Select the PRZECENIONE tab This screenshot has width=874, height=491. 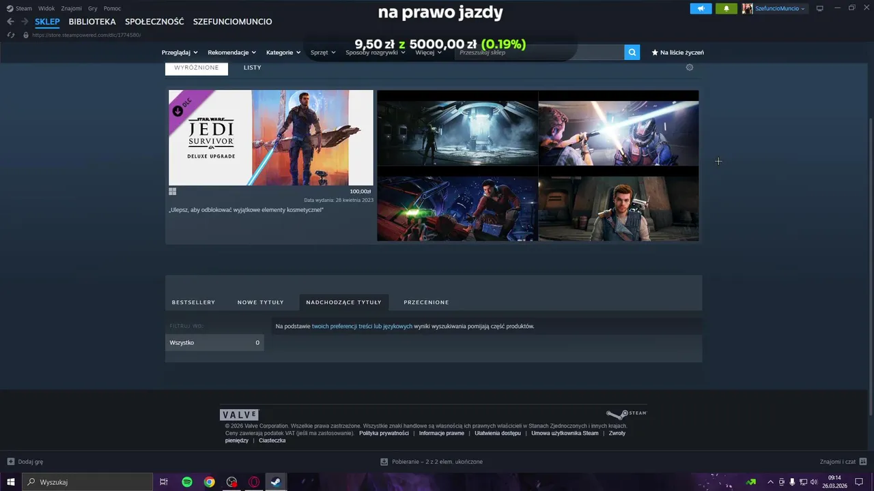coord(426,302)
